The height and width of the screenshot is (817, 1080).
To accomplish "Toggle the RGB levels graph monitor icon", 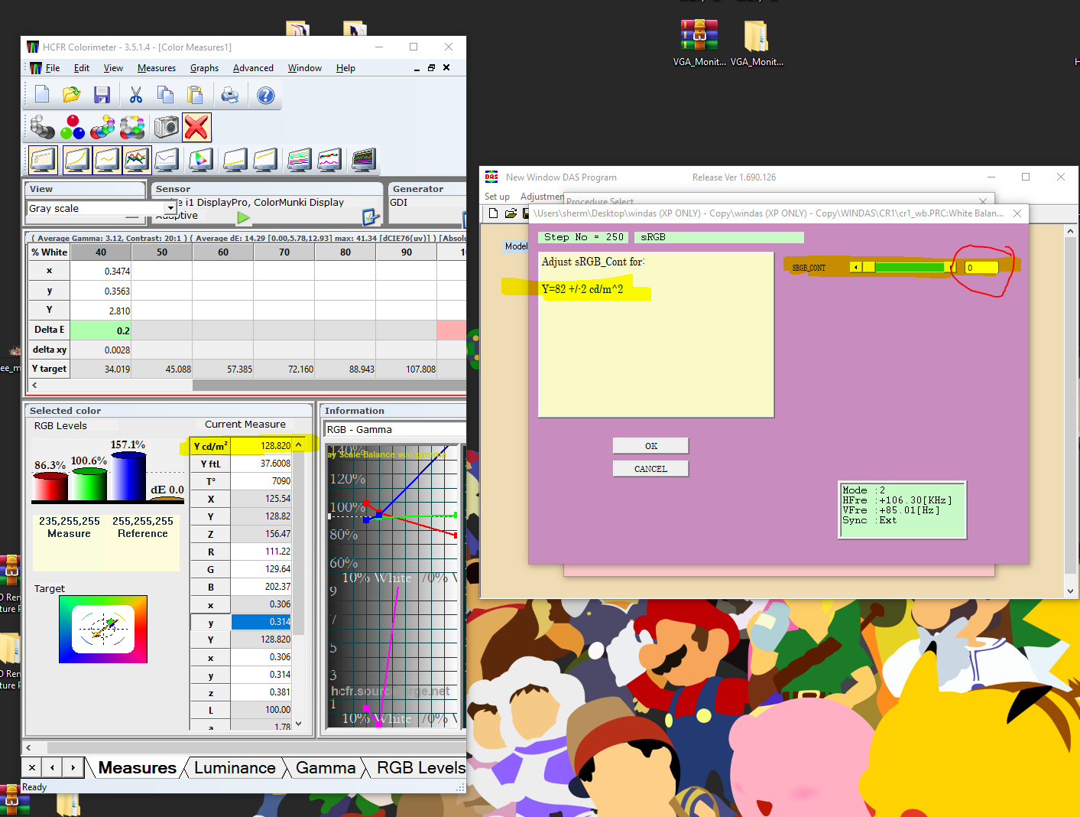I will [x=137, y=160].
